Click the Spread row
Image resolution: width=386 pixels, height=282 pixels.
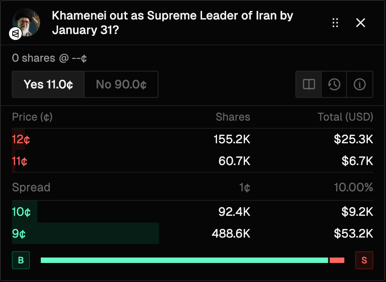[193, 187]
